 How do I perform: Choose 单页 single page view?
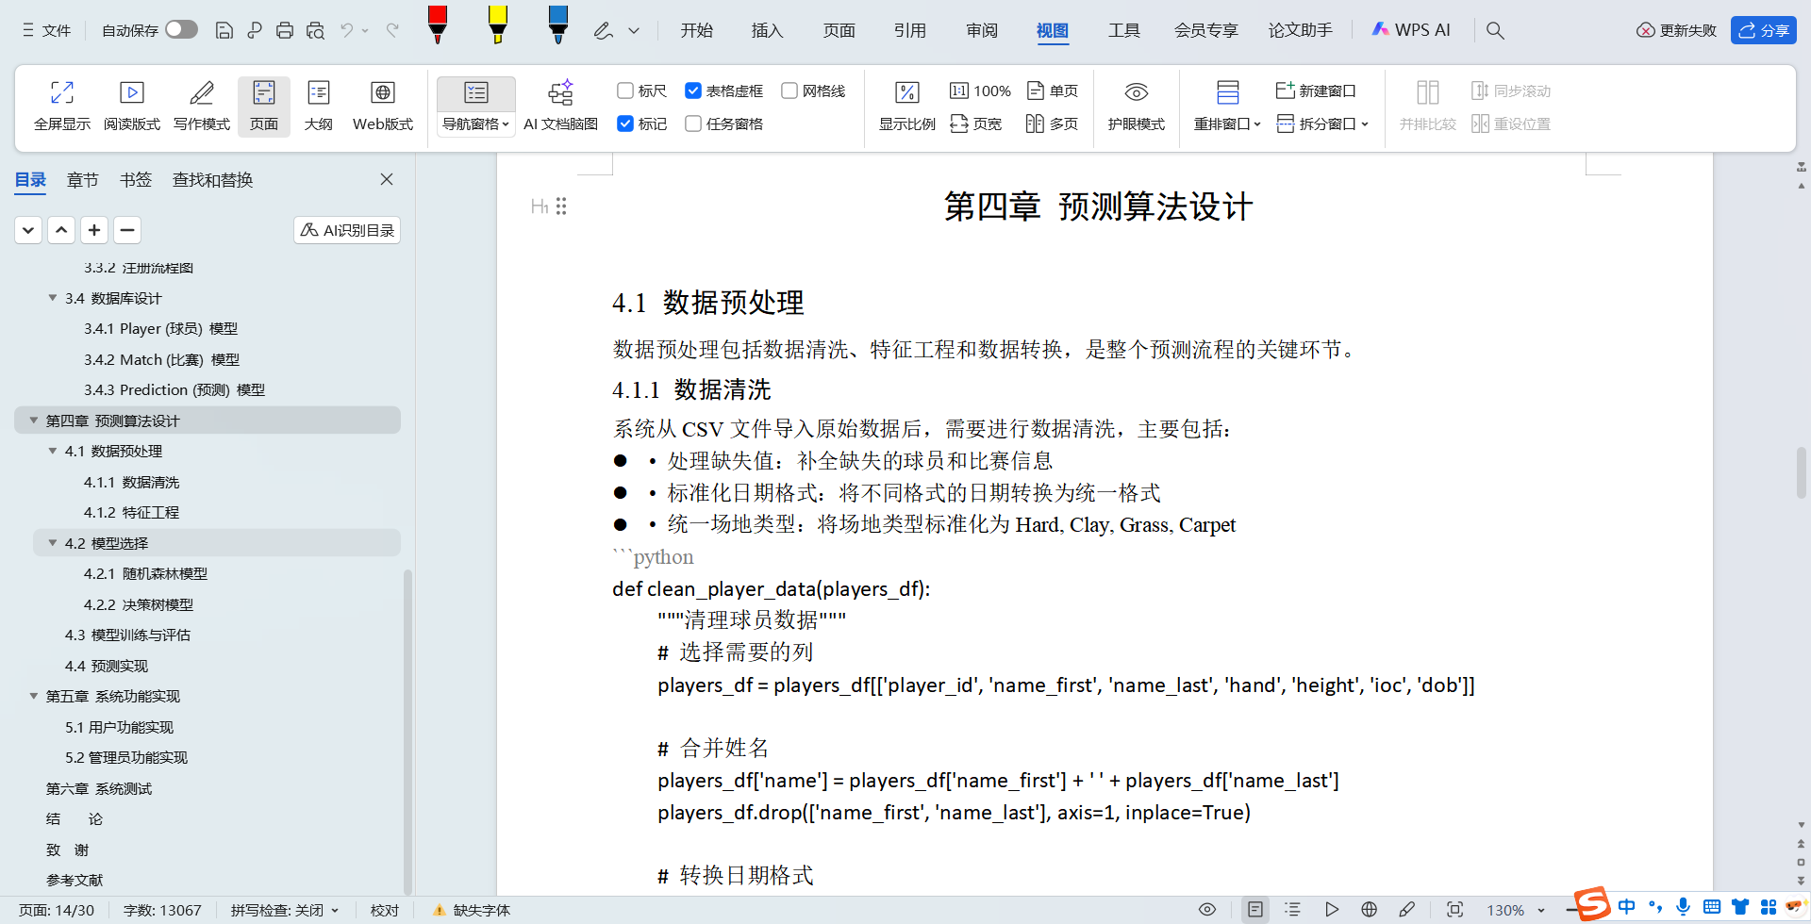coord(1053,91)
